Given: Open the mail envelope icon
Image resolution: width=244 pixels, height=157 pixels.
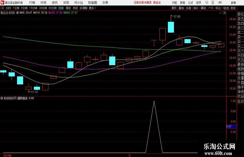Looking at the screenshot, I should click(220, 3).
